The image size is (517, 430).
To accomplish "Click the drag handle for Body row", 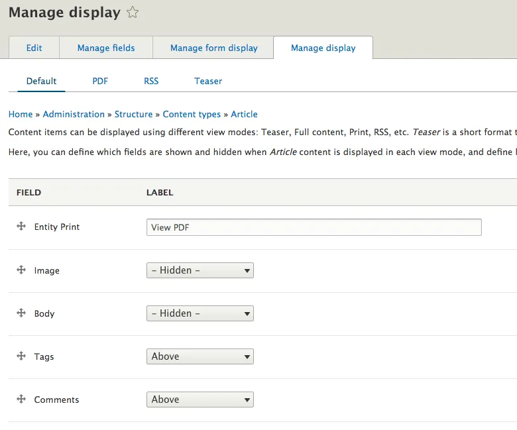I will (x=21, y=313).
